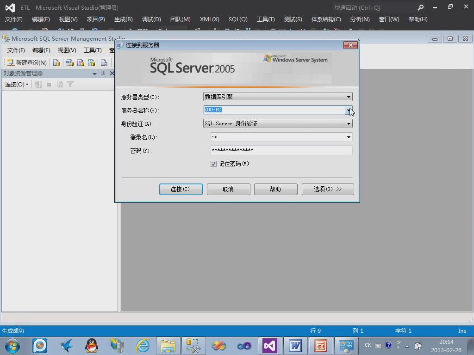Open Visual Studio Build (生成) menu
474x355 pixels.
coord(123,19)
